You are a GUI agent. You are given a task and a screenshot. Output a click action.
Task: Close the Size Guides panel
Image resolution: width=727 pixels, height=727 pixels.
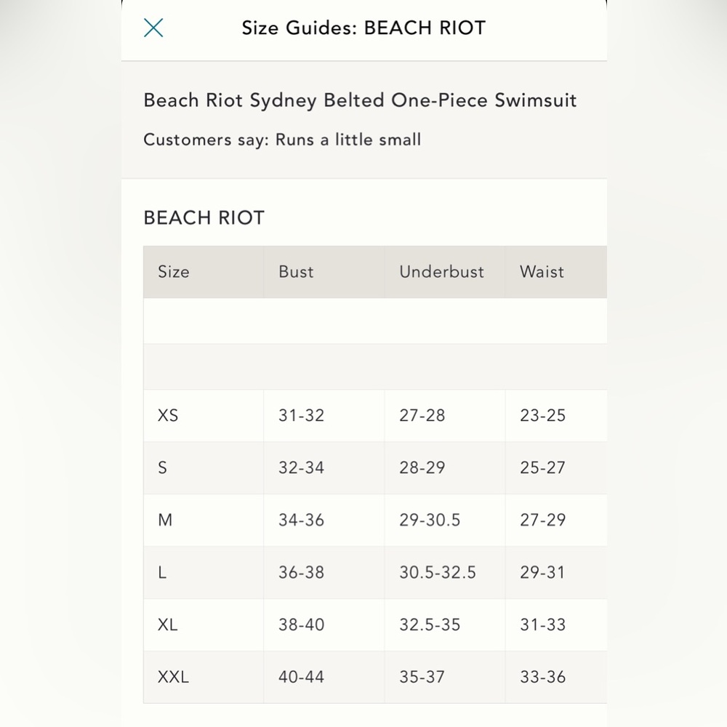pyautogui.click(x=153, y=28)
